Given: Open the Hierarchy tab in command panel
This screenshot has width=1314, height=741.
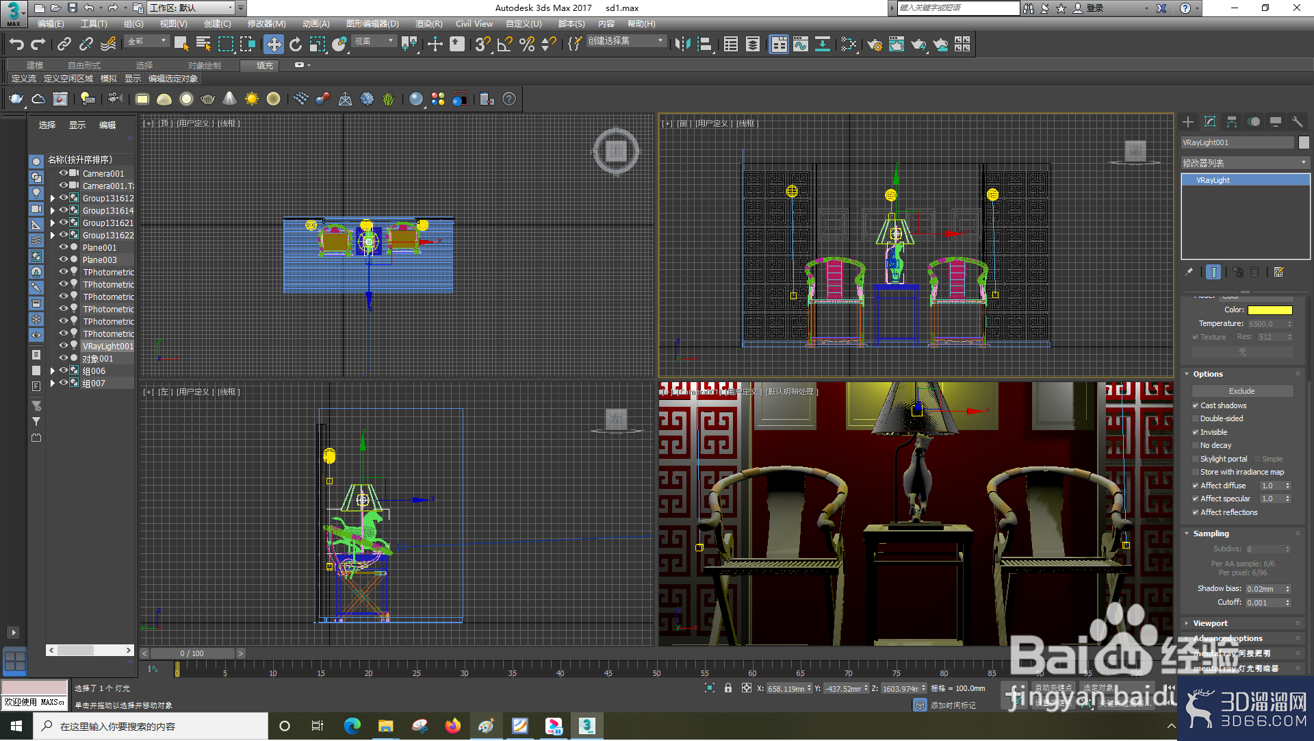Looking at the screenshot, I should point(1232,122).
